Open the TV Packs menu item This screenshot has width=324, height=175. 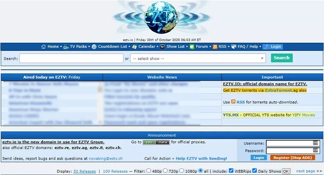tap(78, 47)
